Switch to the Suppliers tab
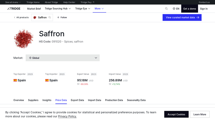Image resolution: width=215 pixels, height=121 pixels. (x=33, y=100)
